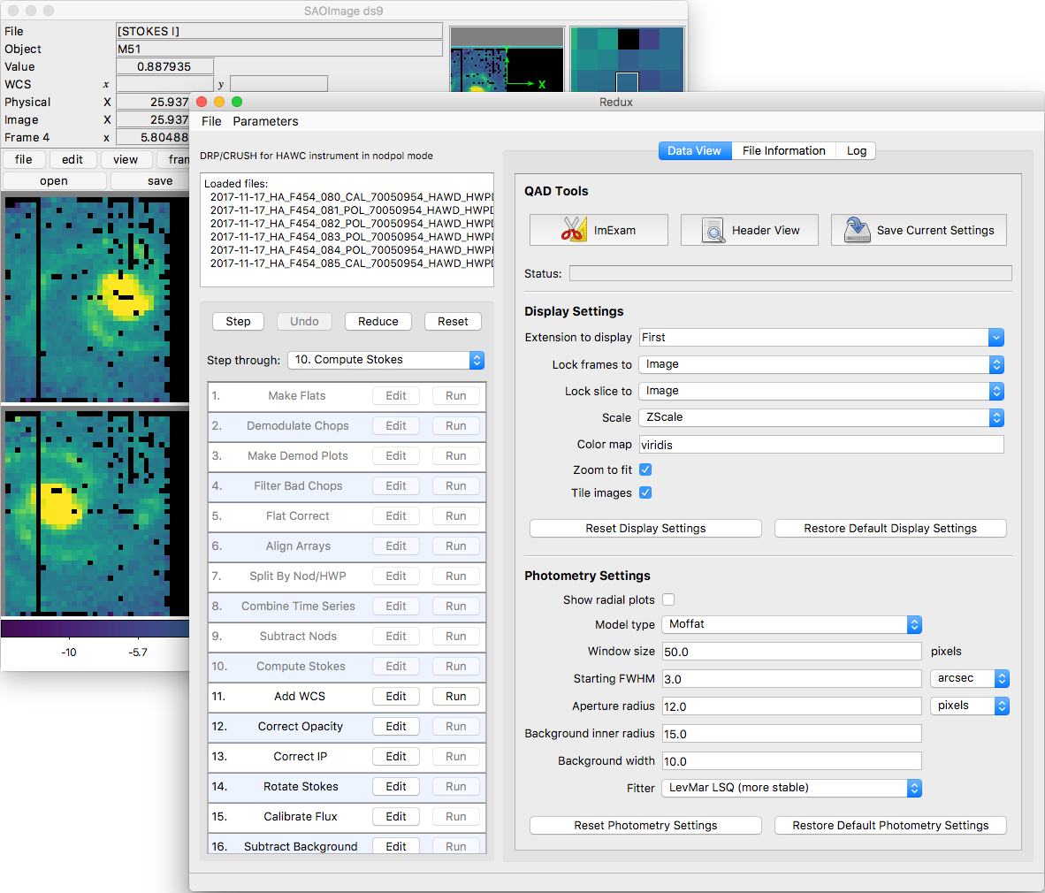Open Header View
The width and height of the screenshot is (1045, 893).
[749, 230]
